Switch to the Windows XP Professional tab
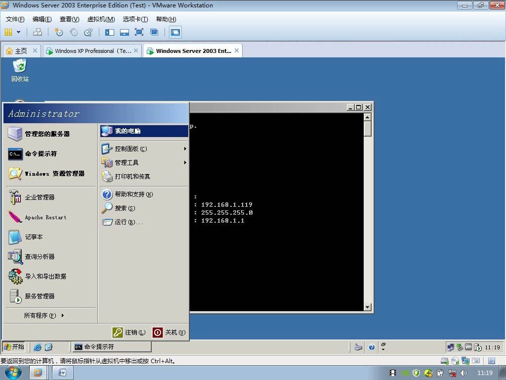Image resolution: width=506 pixels, height=380 pixels. tap(93, 51)
